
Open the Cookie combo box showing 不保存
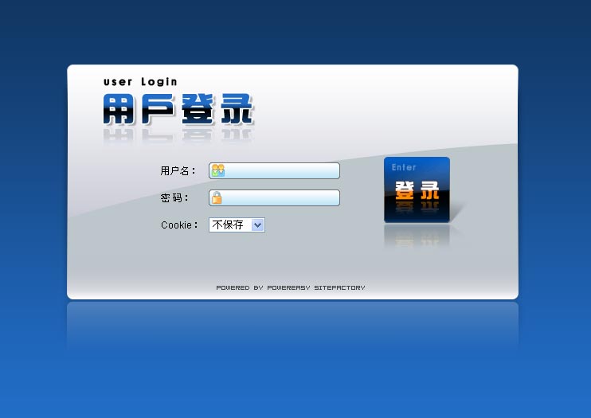pyautogui.click(x=237, y=225)
